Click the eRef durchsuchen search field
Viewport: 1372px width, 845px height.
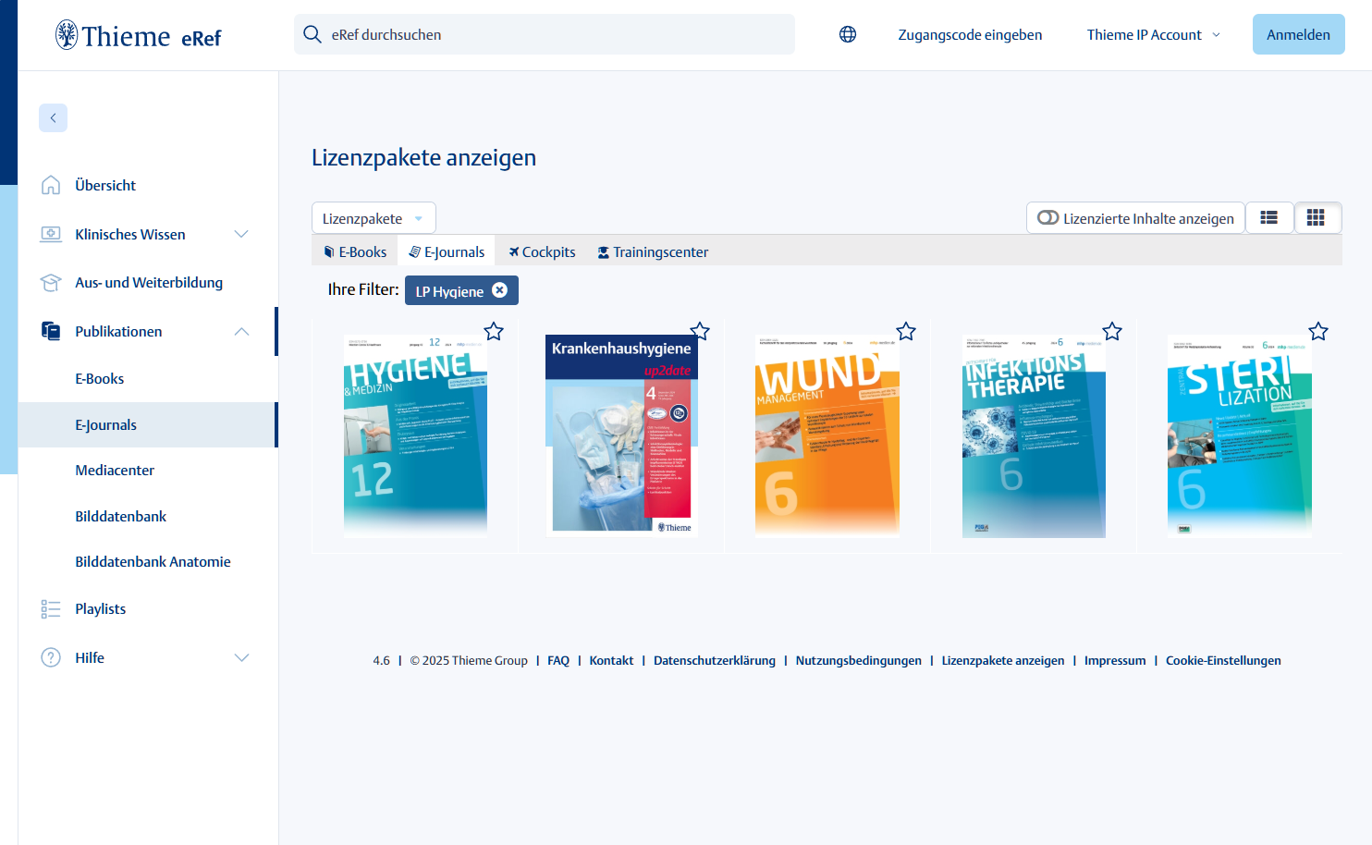point(545,34)
